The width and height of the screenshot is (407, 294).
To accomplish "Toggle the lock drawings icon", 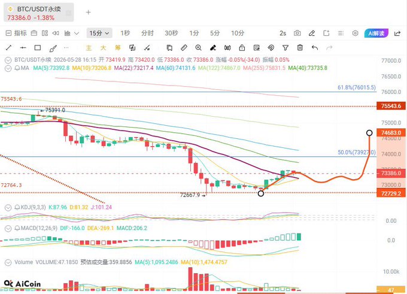I will [242, 48].
